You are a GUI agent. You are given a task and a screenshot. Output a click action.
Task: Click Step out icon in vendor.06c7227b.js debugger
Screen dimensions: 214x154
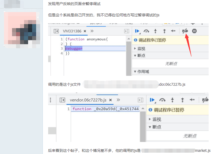pos(182,100)
